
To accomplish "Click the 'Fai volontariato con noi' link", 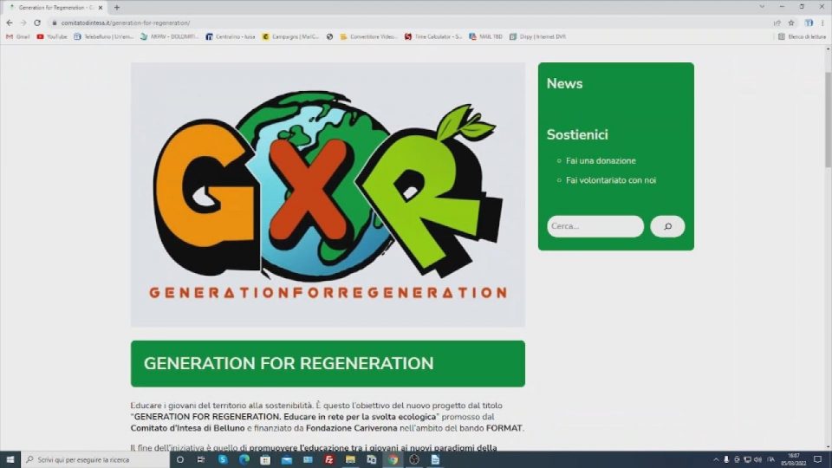I will click(x=610, y=180).
